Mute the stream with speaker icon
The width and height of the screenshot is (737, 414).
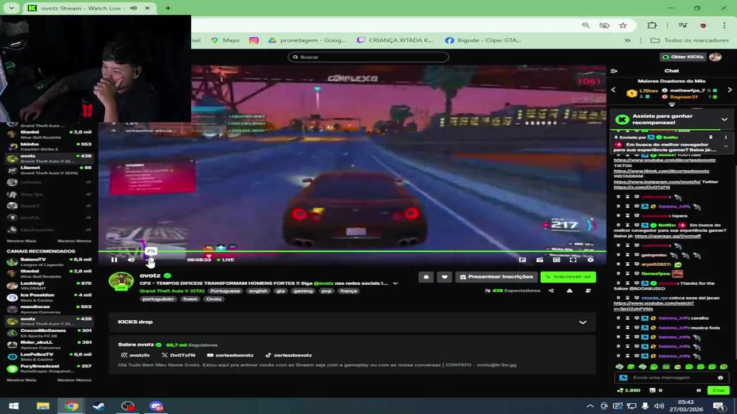coord(131,260)
